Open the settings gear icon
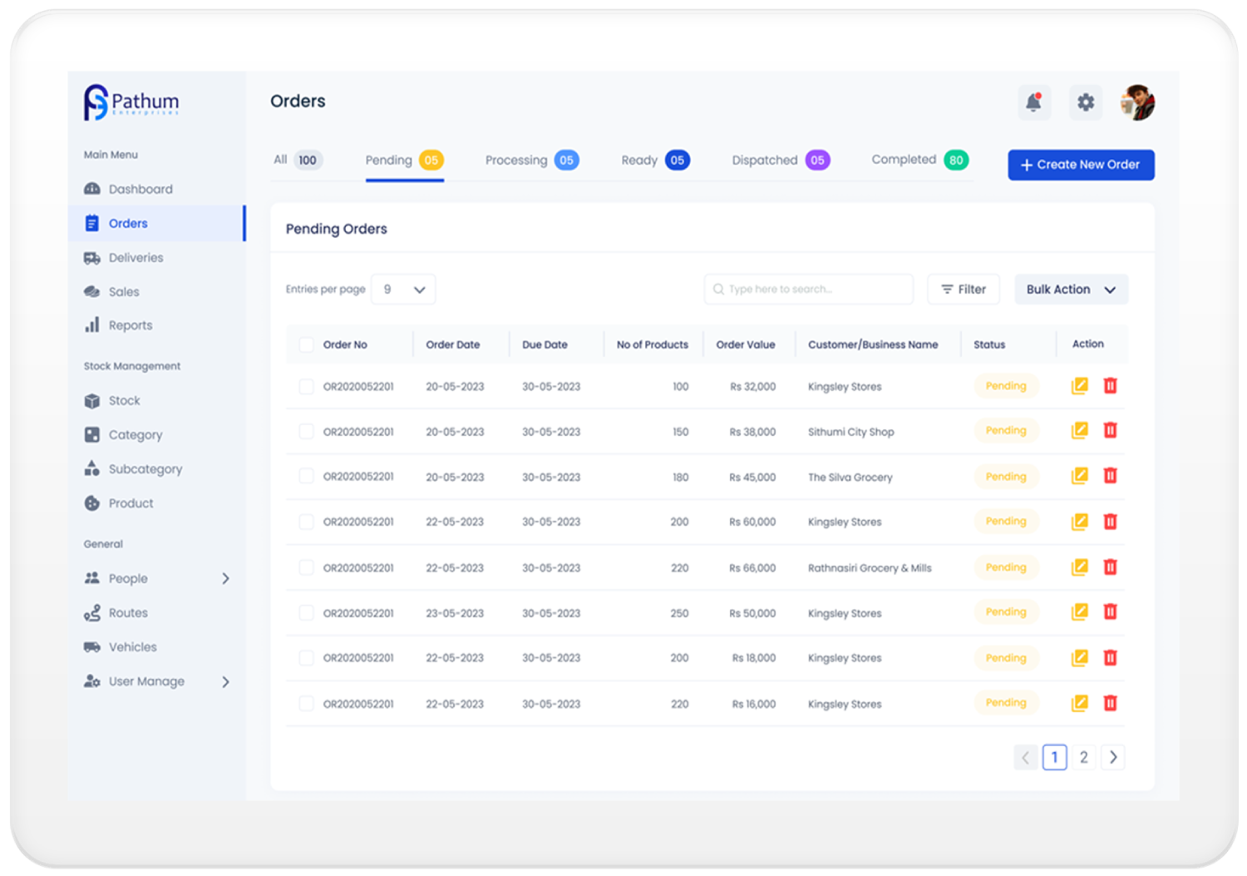 click(1086, 101)
